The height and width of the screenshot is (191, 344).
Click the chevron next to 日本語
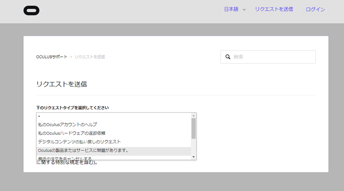(x=244, y=10)
